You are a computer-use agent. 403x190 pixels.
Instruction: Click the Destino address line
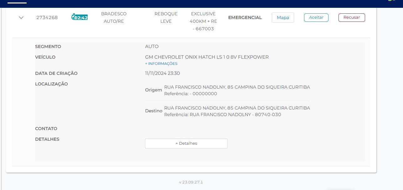pos(237,108)
